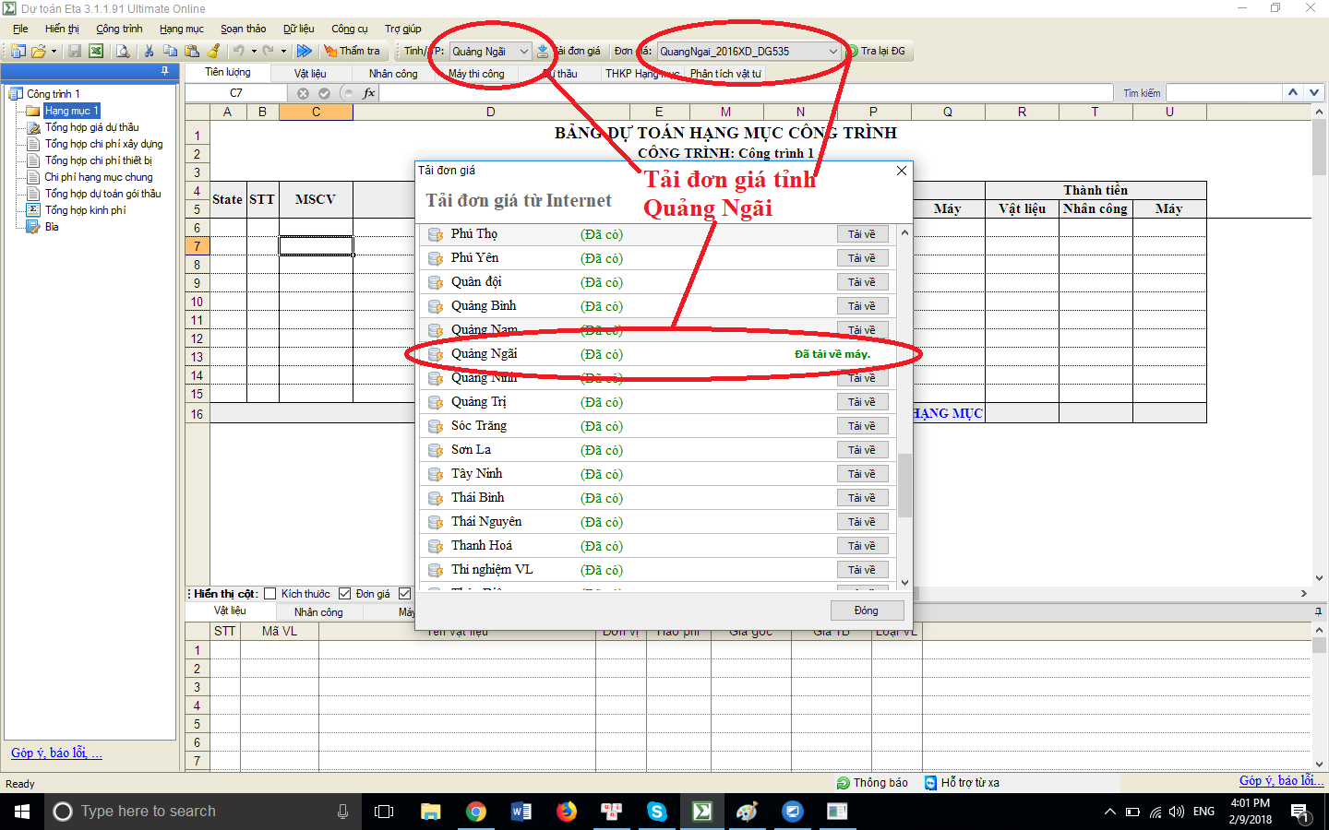Click the Paste clipboard icon

click(x=192, y=52)
